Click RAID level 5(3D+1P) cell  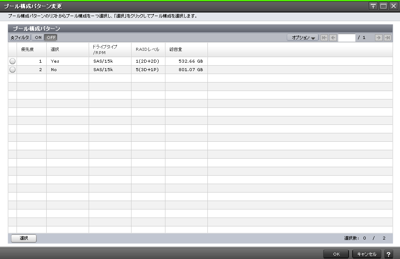[148, 70]
